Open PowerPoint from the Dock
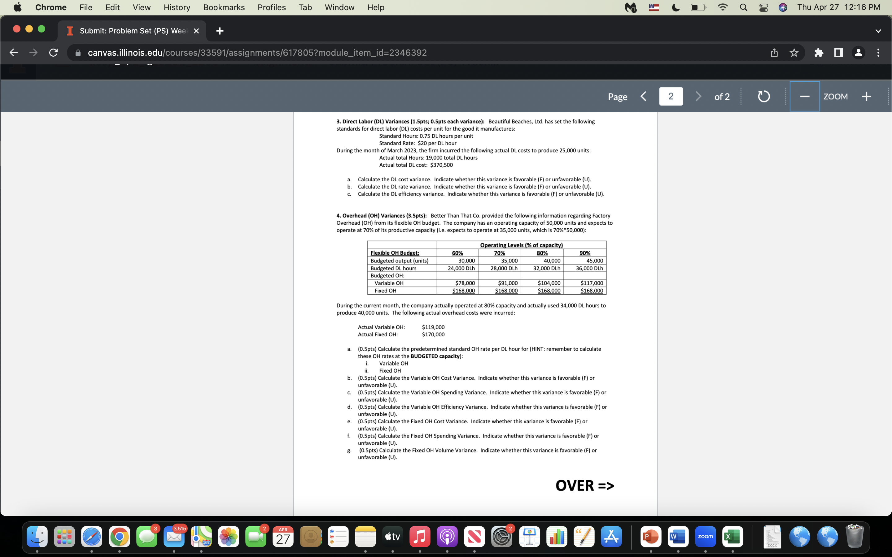 click(x=652, y=537)
